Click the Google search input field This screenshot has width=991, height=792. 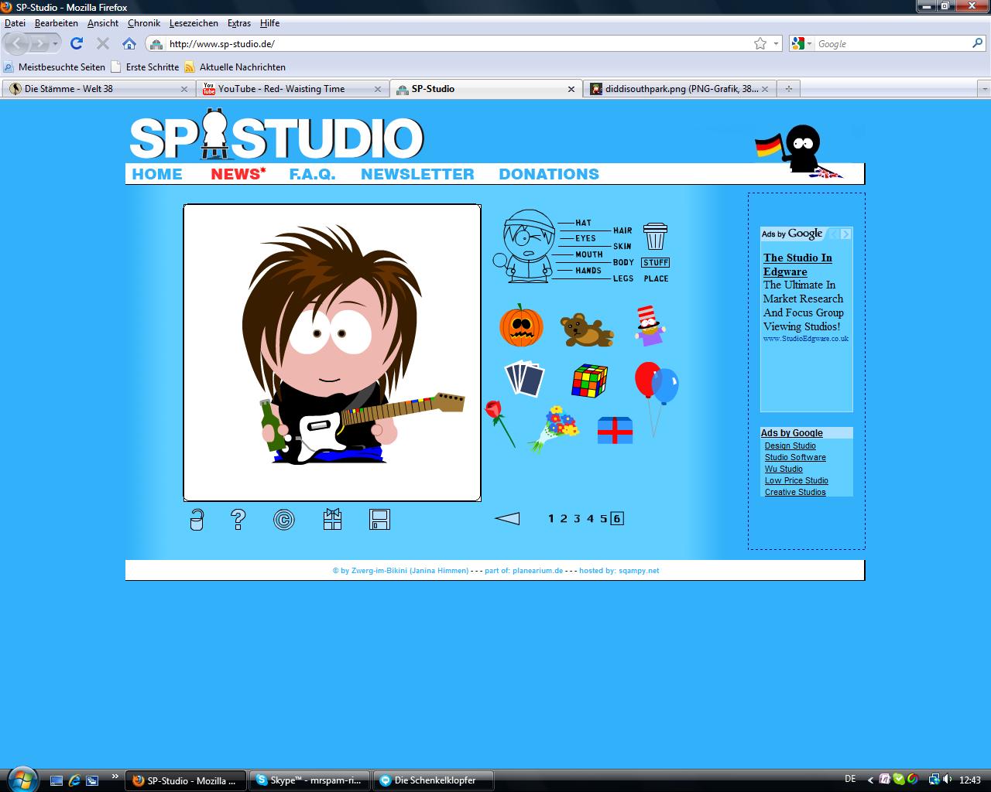(892, 44)
